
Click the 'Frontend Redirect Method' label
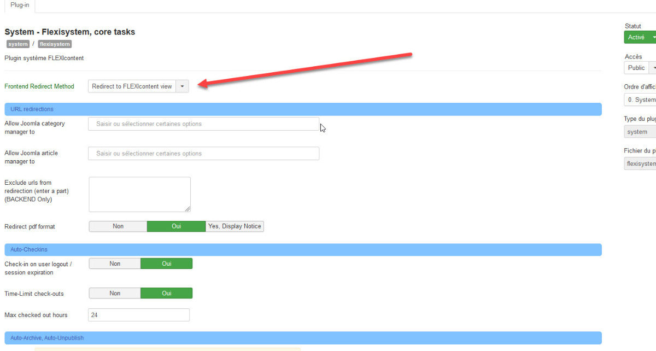[39, 86]
